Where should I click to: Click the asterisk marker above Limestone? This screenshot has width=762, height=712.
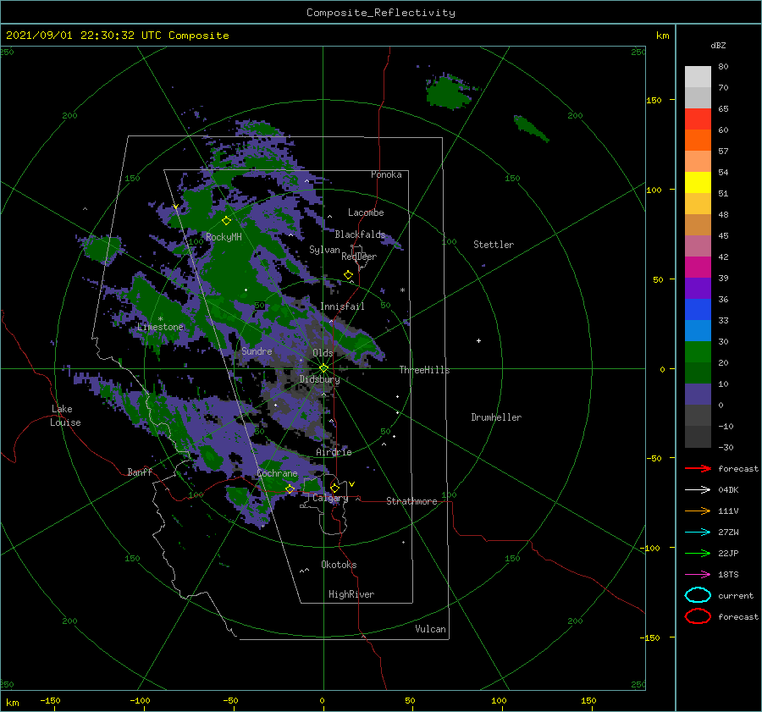pyautogui.click(x=160, y=319)
